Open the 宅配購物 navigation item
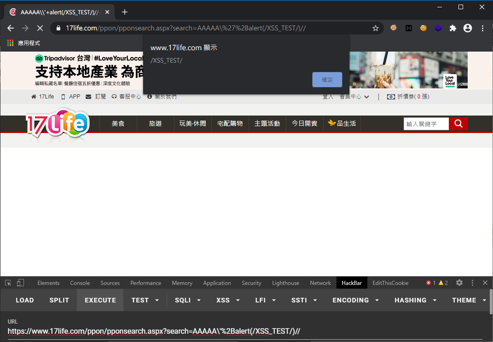Screen dimensions: 493x342 pyautogui.click(x=230, y=123)
